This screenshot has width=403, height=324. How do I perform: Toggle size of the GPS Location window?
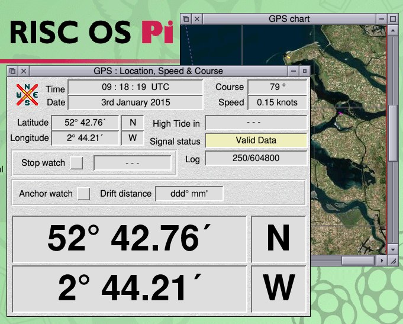pos(305,71)
